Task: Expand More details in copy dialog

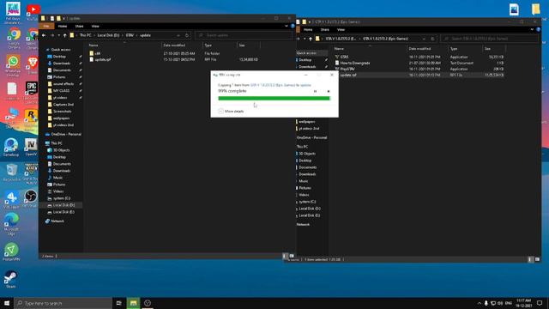Action: 231,111
